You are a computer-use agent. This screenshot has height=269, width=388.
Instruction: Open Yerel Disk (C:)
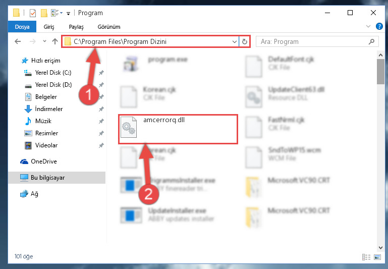[x=53, y=73]
